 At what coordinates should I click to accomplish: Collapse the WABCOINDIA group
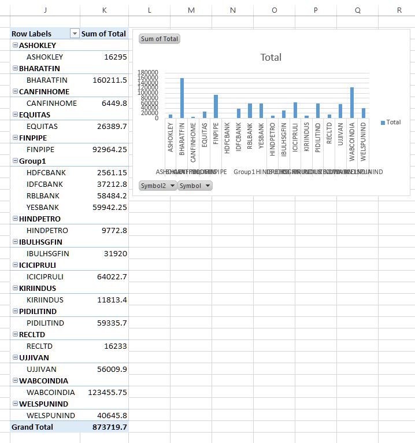click(16, 381)
